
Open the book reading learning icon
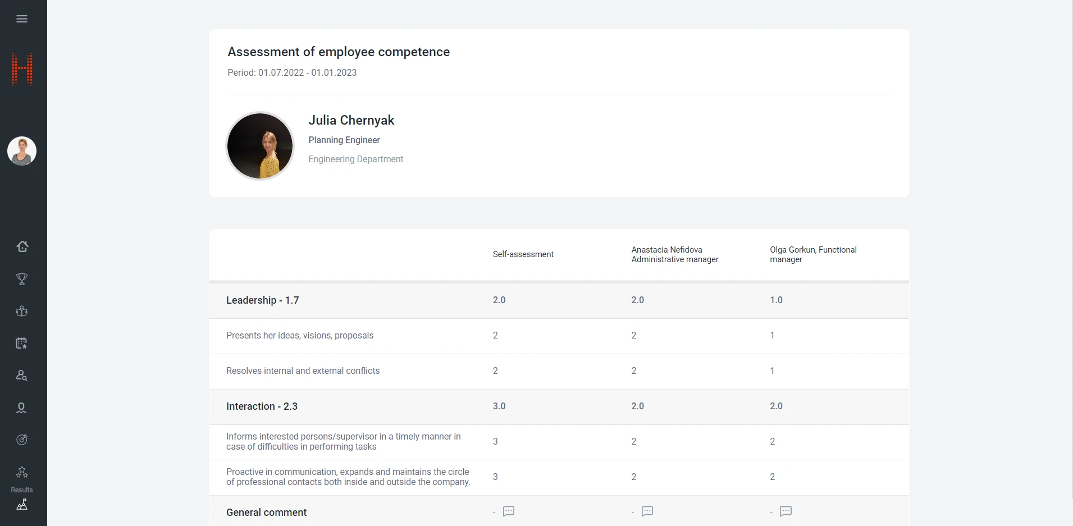point(22,312)
